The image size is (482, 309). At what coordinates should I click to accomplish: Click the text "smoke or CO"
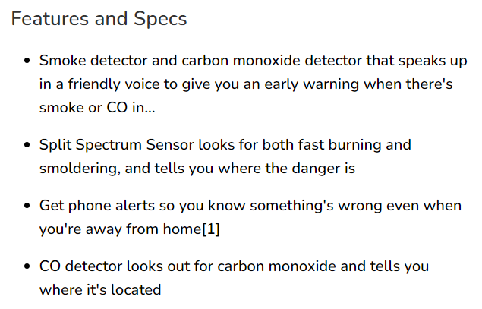tap(83, 108)
